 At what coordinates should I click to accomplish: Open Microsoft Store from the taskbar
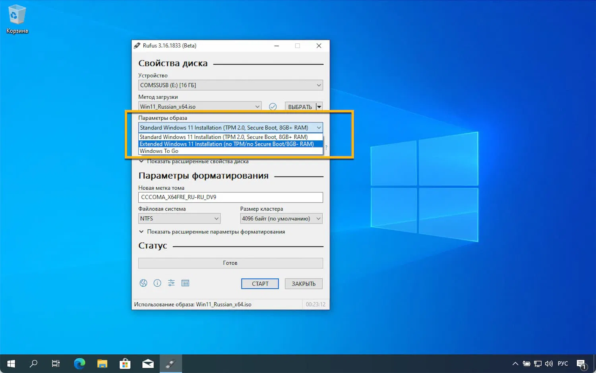(x=125, y=363)
